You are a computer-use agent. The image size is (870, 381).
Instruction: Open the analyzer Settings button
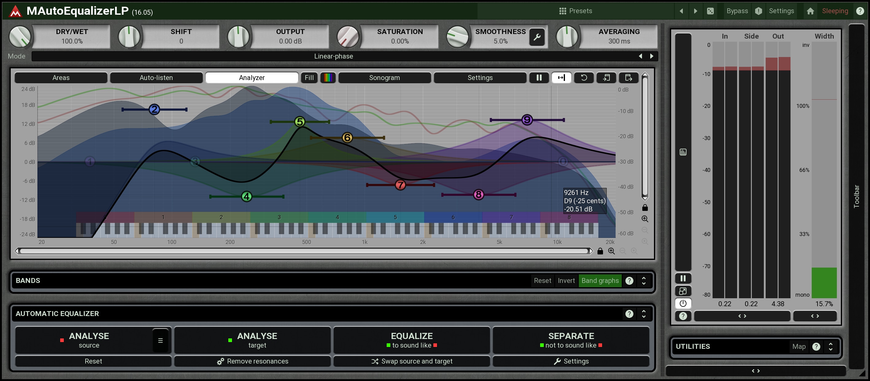tap(480, 78)
